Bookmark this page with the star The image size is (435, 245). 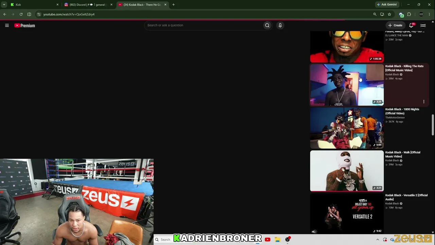point(389,14)
